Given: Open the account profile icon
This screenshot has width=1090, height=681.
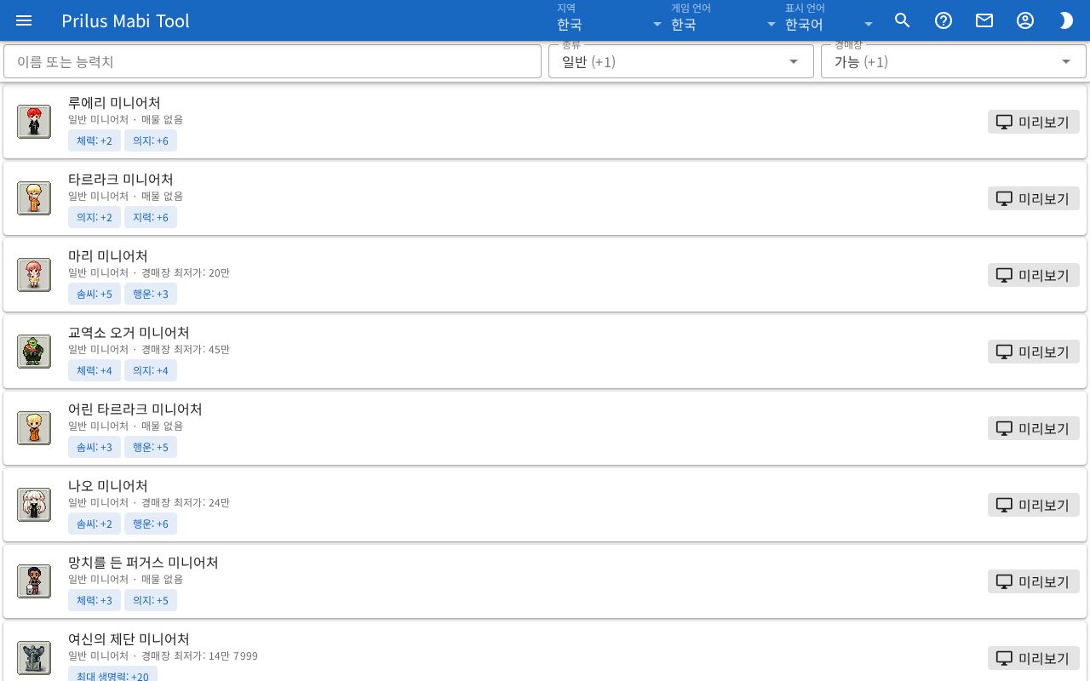Looking at the screenshot, I should 1025,20.
